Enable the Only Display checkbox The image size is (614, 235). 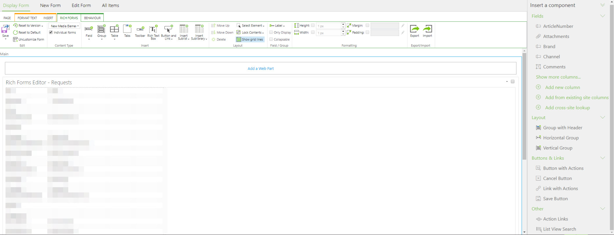coord(271,32)
